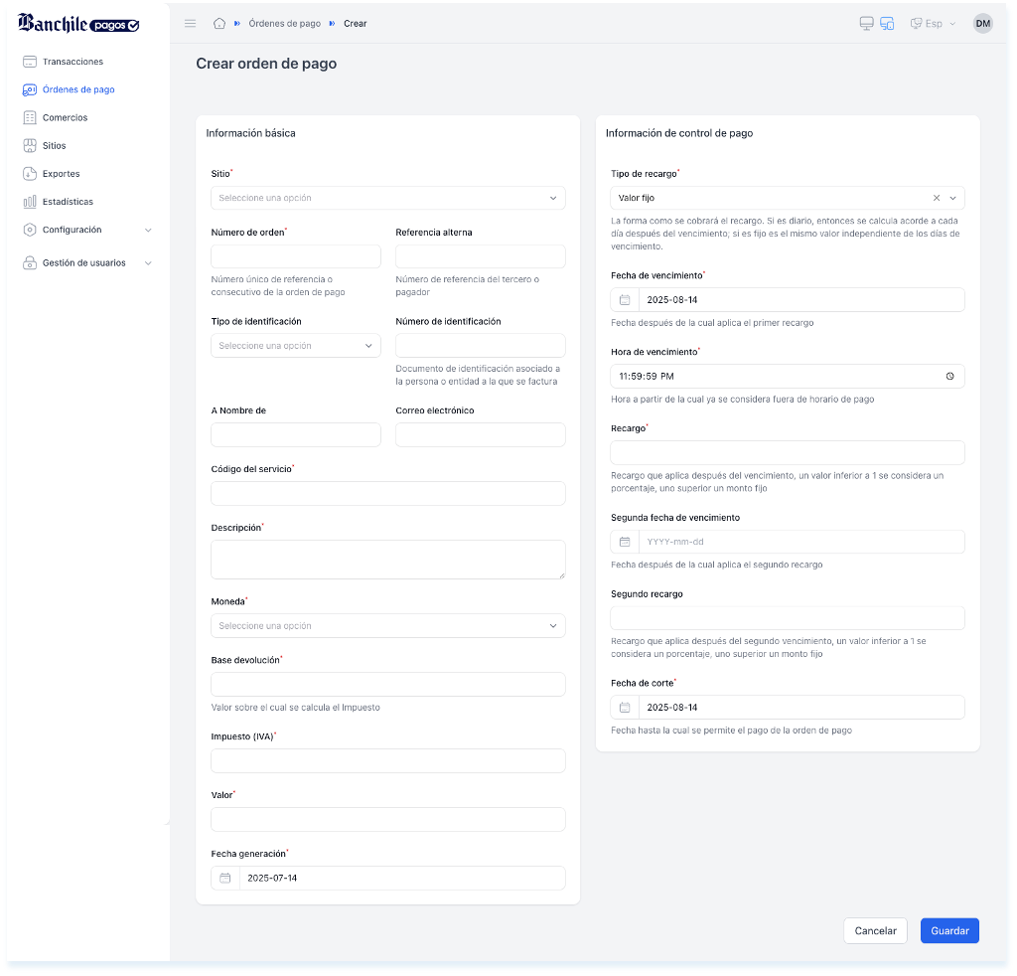
Task: Click the calendar icon for Fecha generación
Action: [225, 878]
